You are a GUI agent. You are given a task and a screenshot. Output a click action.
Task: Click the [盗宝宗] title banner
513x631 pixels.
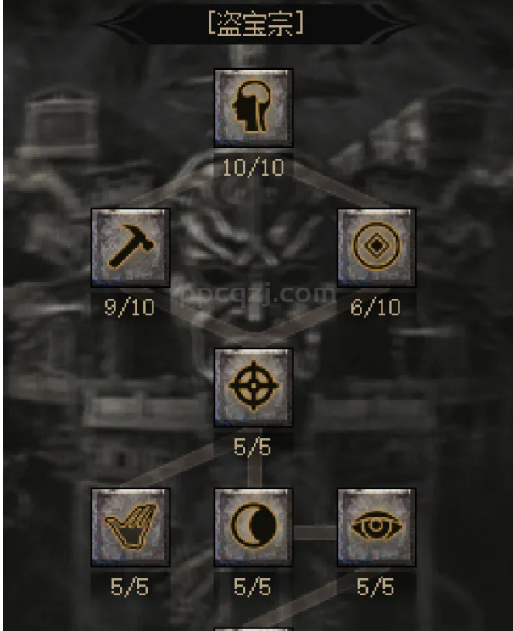(x=255, y=24)
